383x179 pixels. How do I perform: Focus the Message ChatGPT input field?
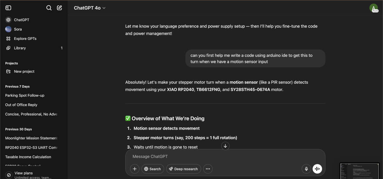(225, 156)
